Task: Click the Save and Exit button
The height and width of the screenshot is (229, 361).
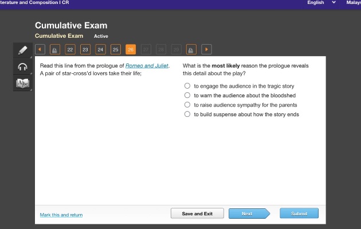Action: (x=197, y=214)
